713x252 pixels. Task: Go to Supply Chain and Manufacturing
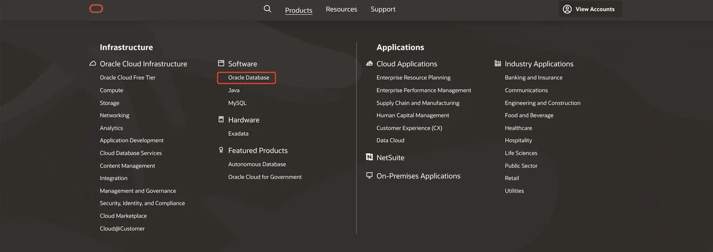(x=418, y=103)
